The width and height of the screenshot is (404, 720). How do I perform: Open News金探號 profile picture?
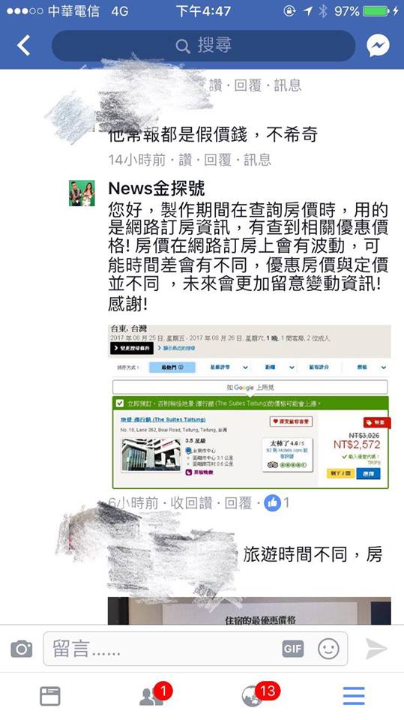82,193
